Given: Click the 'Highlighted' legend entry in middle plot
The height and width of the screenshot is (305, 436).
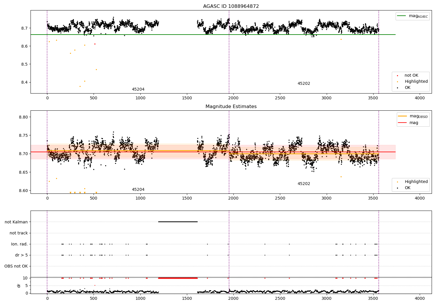Looking at the screenshot, I should pyautogui.click(x=413, y=182).
